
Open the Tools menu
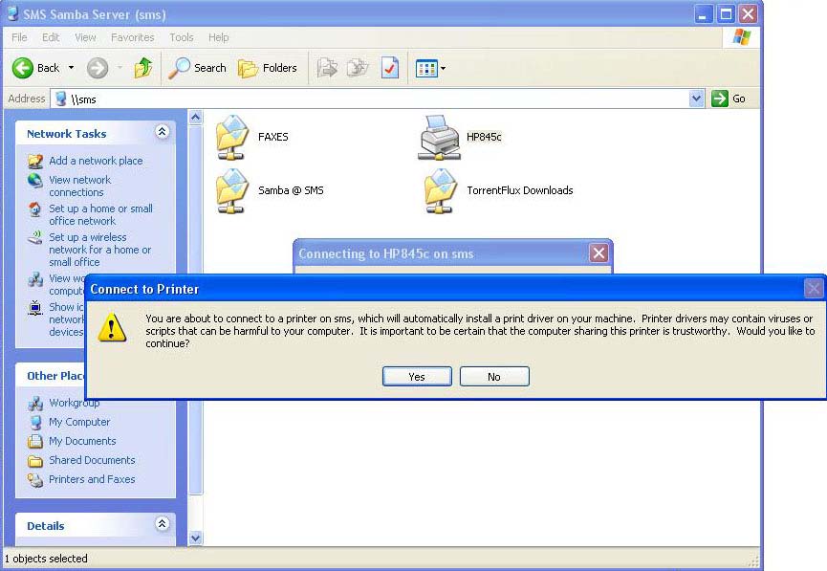coord(182,37)
